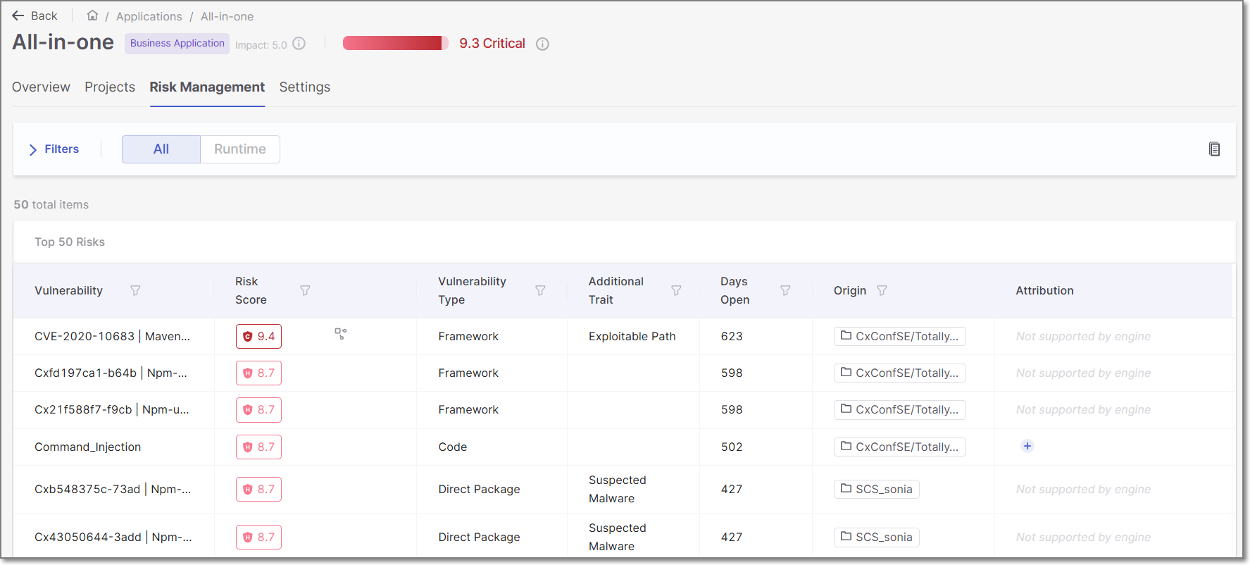
Task: Expand the Filters panel
Action: 54,149
